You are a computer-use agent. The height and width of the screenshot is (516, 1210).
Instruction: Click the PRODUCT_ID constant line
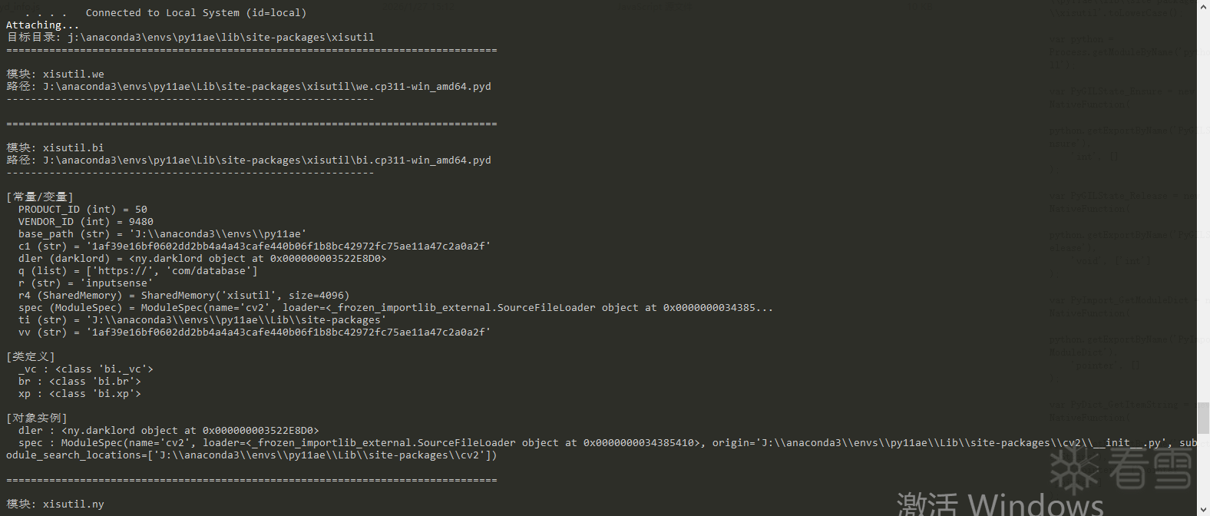82,210
